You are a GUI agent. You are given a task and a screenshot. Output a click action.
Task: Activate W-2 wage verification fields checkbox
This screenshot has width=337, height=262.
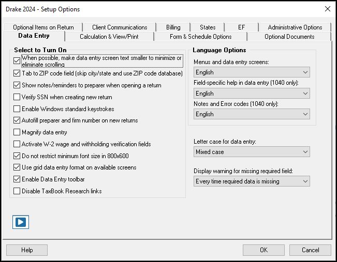tap(17, 144)
